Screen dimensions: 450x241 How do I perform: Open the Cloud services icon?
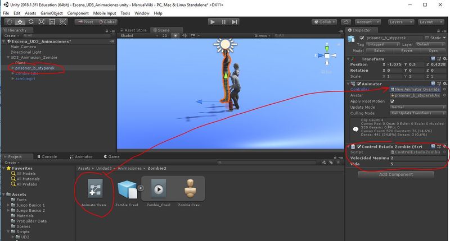point(346,22)
